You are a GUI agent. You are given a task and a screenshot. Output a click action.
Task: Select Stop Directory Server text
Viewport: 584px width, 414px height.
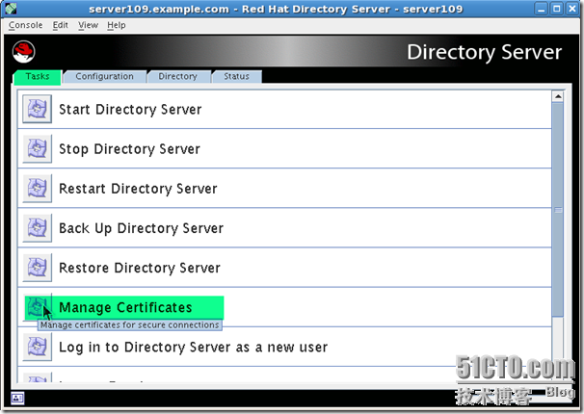pyautogui.click(x=129, y=149)
